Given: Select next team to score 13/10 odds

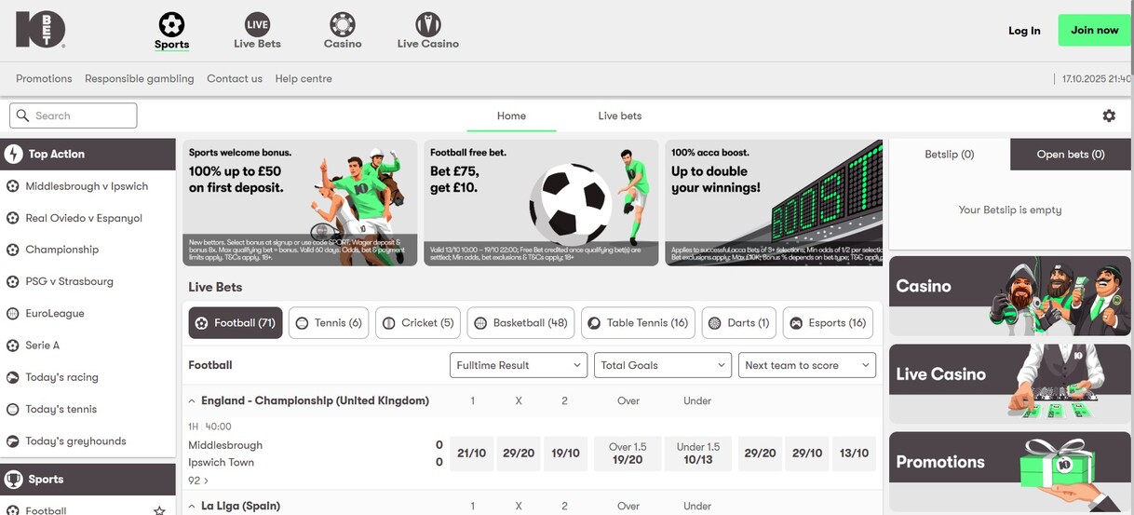Looking at the screenshot, I should coord(854,454).
